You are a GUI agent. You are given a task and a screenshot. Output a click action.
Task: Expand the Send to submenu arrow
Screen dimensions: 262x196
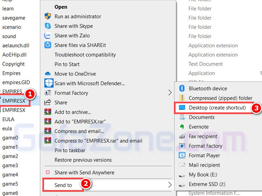point(170,185)
